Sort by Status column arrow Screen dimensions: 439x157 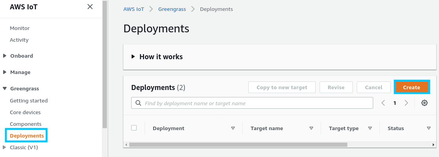pyautogui.click(x=428, y=128)
